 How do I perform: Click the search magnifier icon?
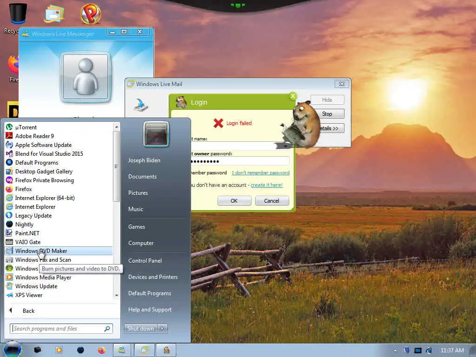[x=107, y=329]
